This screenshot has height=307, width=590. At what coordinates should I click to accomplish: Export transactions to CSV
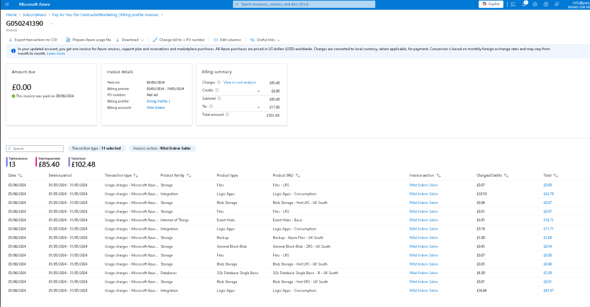pos(33,40)
